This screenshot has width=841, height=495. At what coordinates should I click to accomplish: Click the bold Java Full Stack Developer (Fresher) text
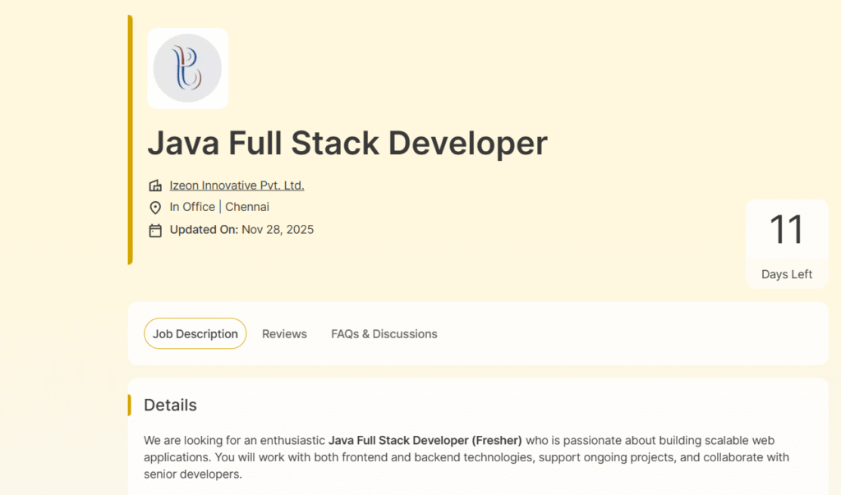point(425,441)
